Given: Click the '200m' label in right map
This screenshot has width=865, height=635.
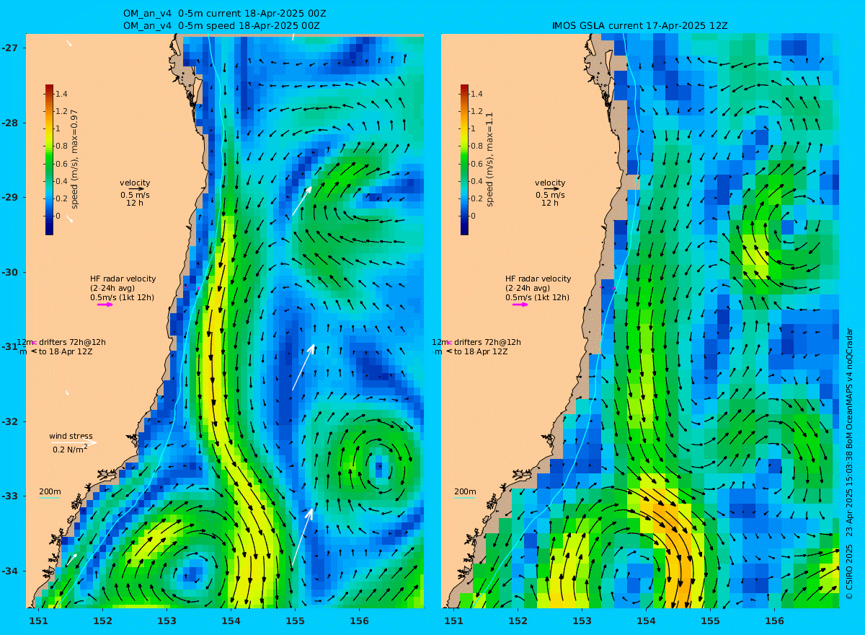Looking at the screenshot, I should tap(465, 491).
